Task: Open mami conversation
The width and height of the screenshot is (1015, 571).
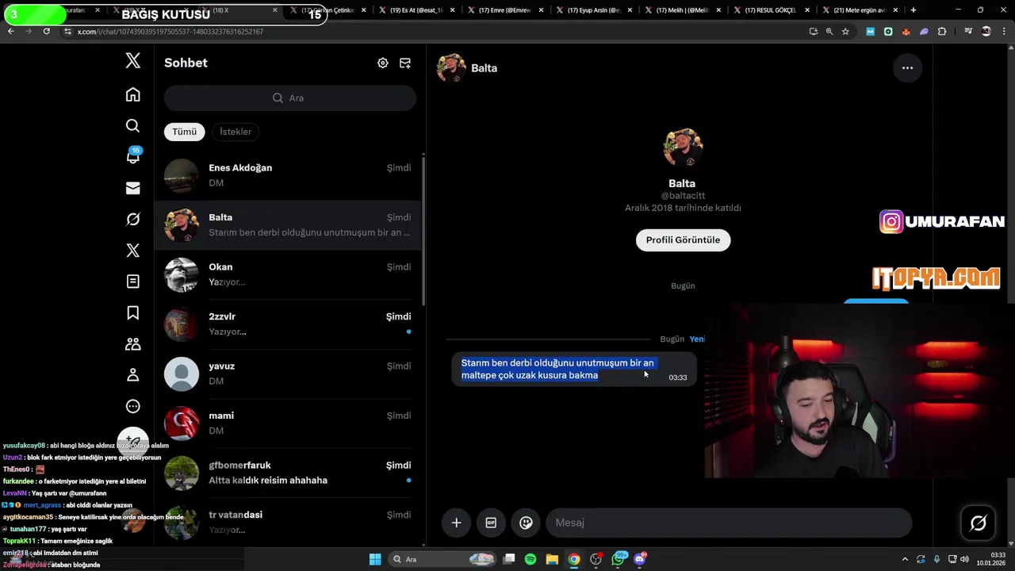Action: point(288,423)
